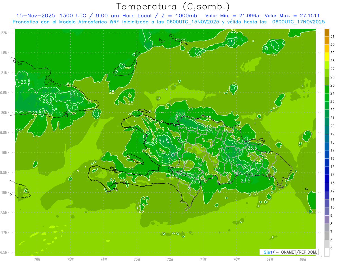Click the light gray legend swatch between 5 and 6
The height and width of the screenshot is (263, 340).
(x=327, y=244)
